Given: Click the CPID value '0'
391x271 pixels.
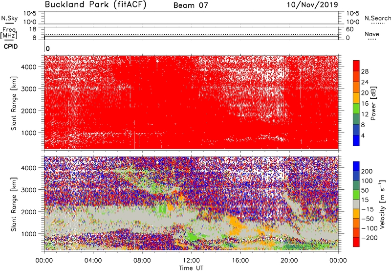Looking at the screenshot, I should 48,48.
